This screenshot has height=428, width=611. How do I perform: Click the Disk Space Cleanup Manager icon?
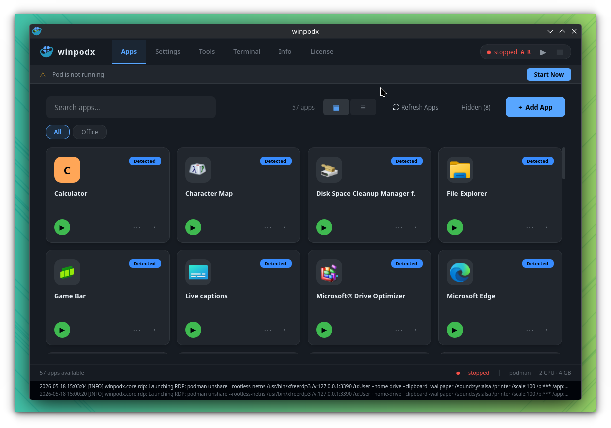[329, 170]
